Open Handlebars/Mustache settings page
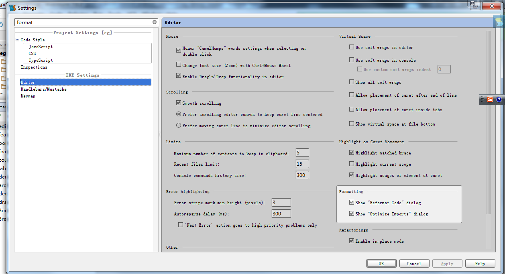Viewport: 505px width, 274px height. [x=43, y=89]
